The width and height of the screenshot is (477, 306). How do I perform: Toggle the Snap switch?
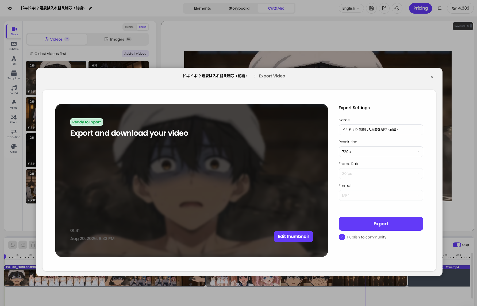[457, 245]
